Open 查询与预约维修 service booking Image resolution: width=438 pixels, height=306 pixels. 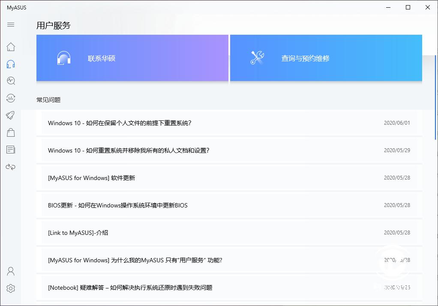[x=326, y=58]
